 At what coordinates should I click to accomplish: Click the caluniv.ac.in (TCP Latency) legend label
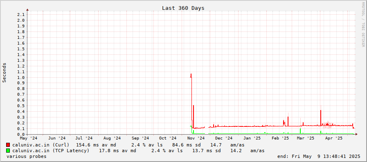(51, 151)
